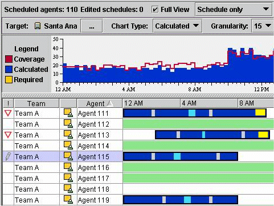274x206 pixels.
Task: Open the Schedule only dropdown
Action: (x=234, y=9)
